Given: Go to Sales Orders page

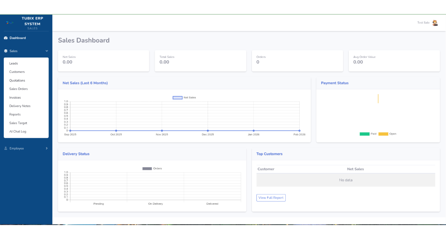Looking at the screenshot, I should tap(18, 89).
